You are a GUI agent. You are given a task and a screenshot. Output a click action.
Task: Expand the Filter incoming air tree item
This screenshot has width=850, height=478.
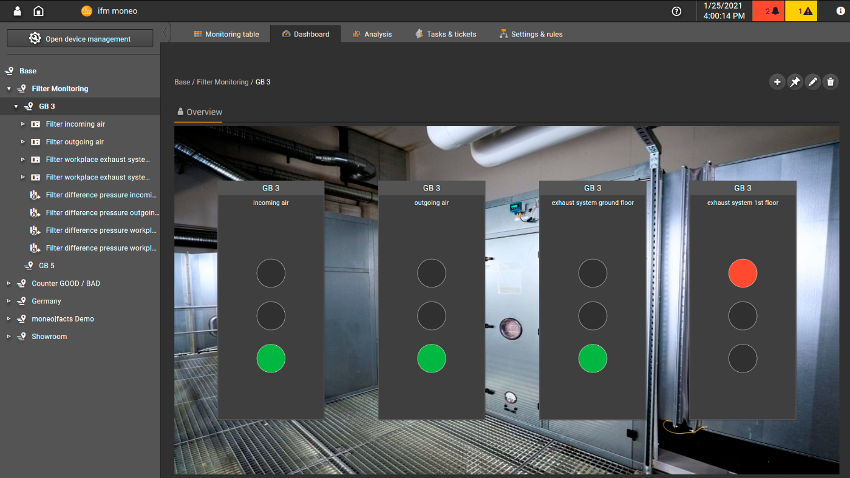click(23, 124)
